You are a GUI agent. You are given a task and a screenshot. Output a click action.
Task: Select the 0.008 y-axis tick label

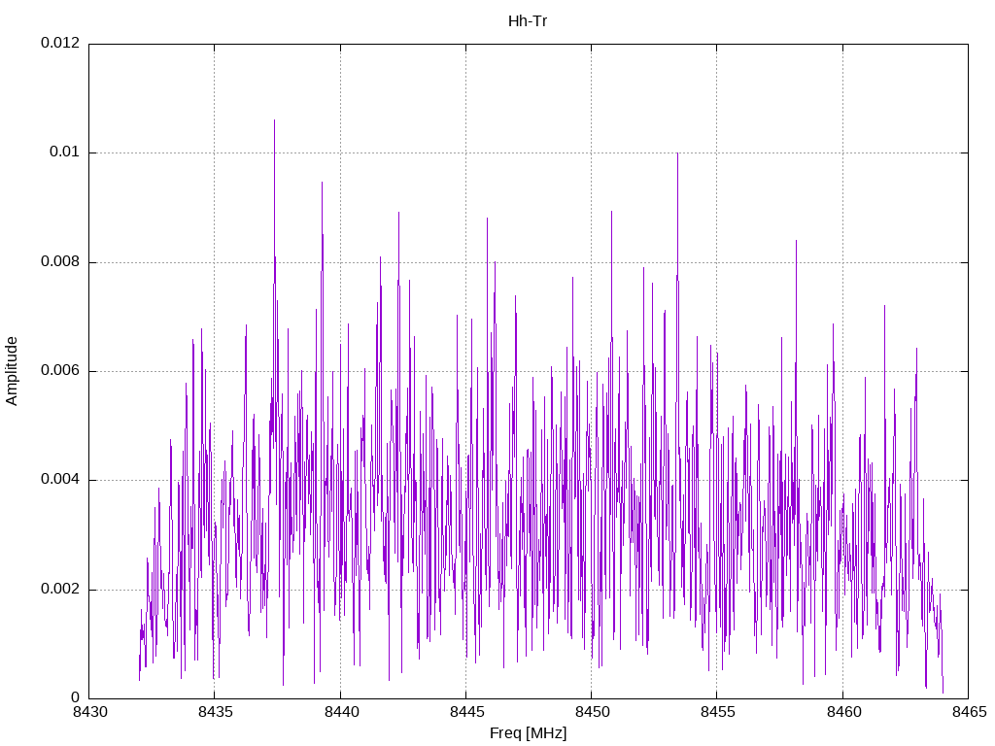coord(60,261)
